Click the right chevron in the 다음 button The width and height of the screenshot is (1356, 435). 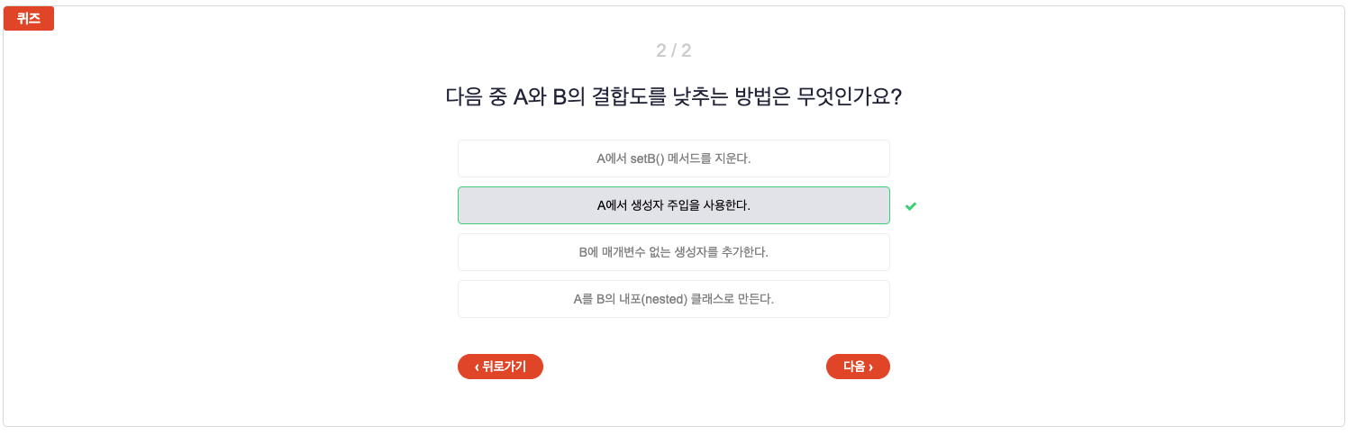(870, 367)
